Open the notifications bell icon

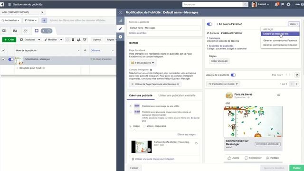tap(276, 4)
